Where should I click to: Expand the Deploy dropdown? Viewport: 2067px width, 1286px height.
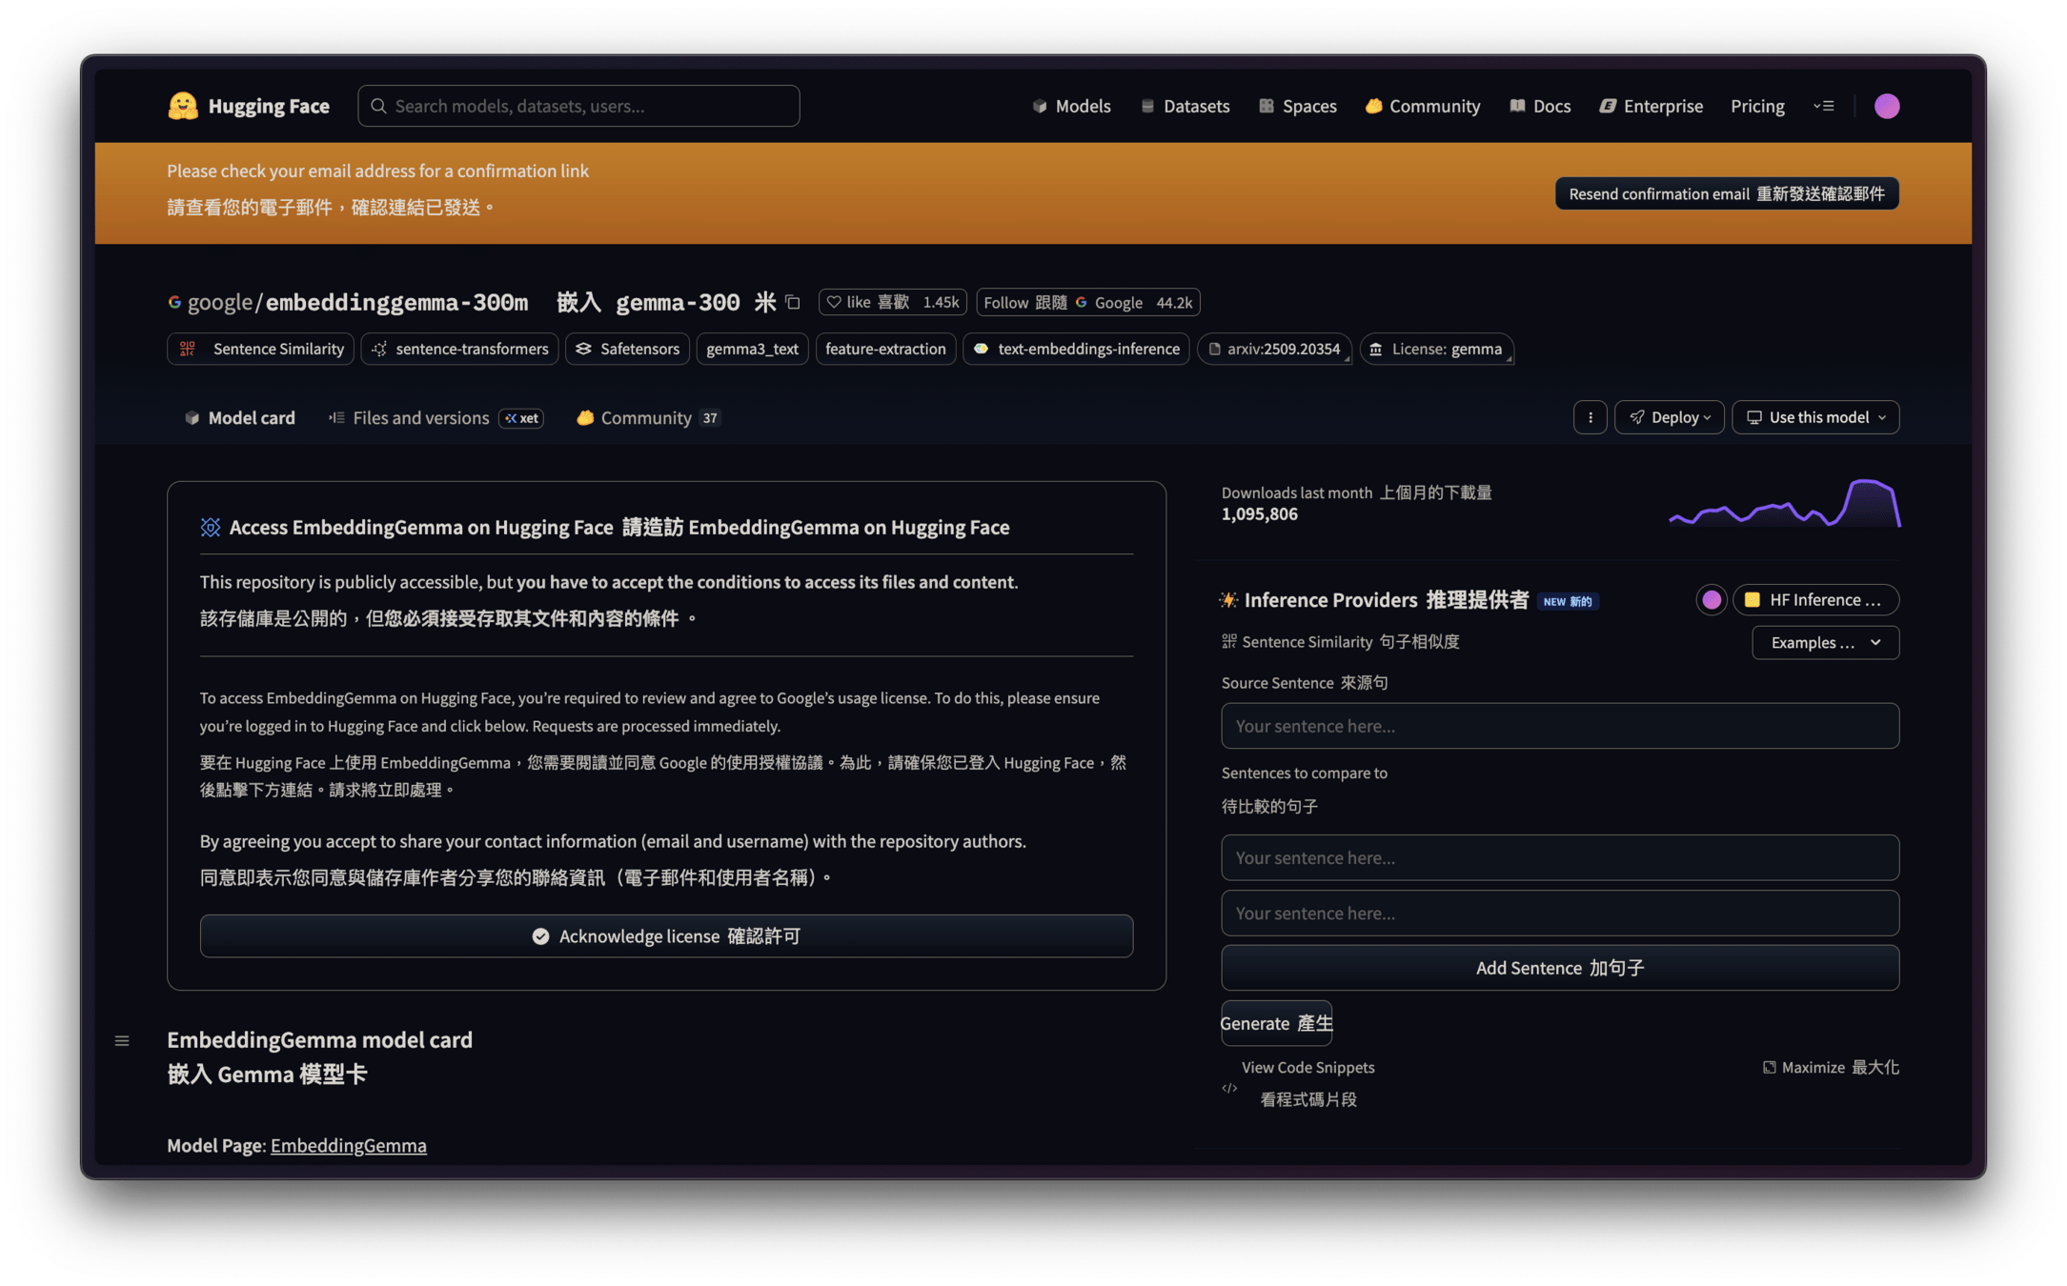pyautogui.click(x=1669, y=417)
